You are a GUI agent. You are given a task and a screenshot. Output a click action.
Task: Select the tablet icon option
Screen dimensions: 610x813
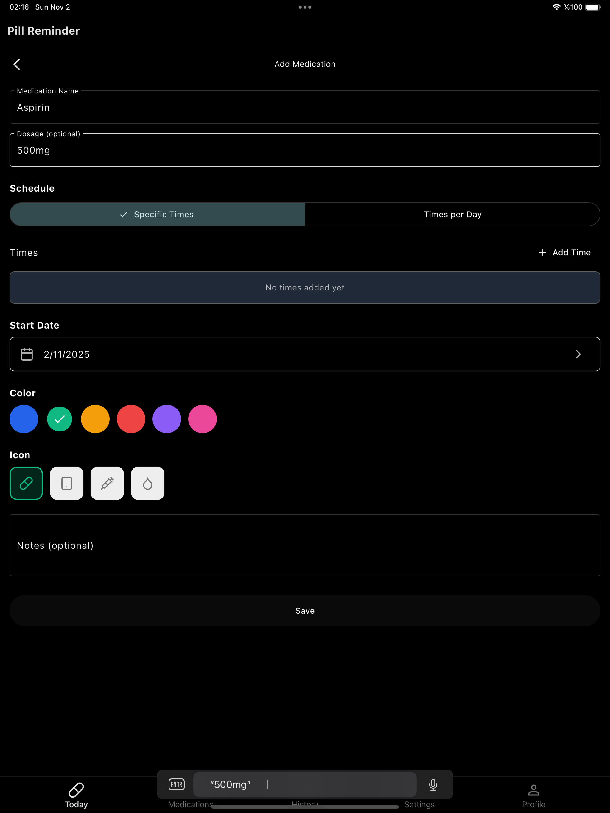tap(67, 483)
